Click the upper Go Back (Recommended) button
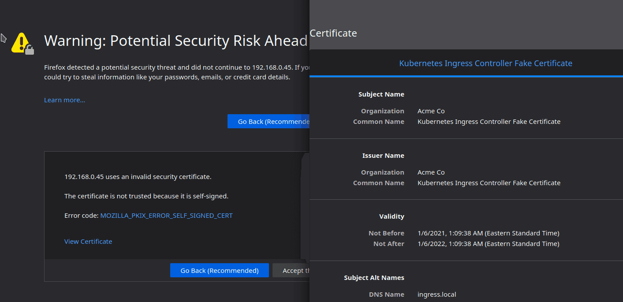Viewport: 623px width, 302px height. pos(269,122)
